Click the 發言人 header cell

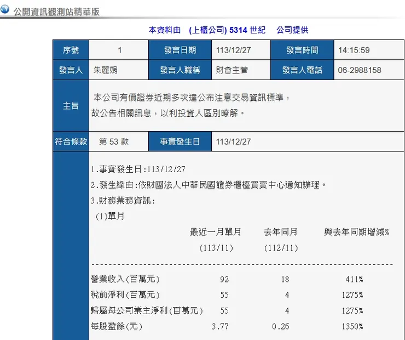(x=71, y=70)
